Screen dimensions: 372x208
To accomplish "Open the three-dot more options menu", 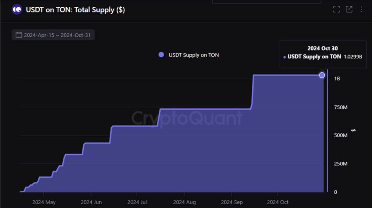I will click(x=361, y=10).
